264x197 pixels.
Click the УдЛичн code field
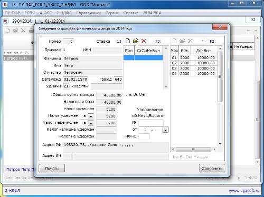[66, 86]
